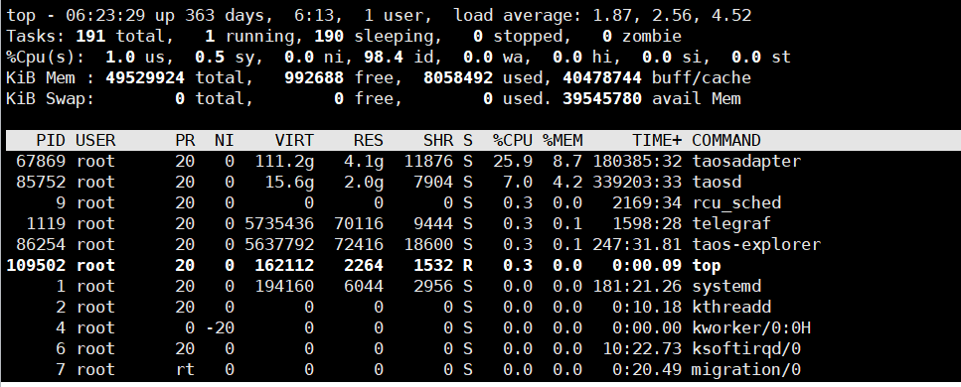This screenshot has height=387, width=961.
Task: Click the 191 total tasks value
Action: coord(90,37)
